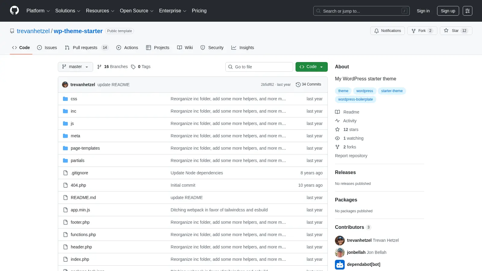Viewport: 482px width, 271px height.
Task: Go to the GitHub homepage logo
Action: 14,11
